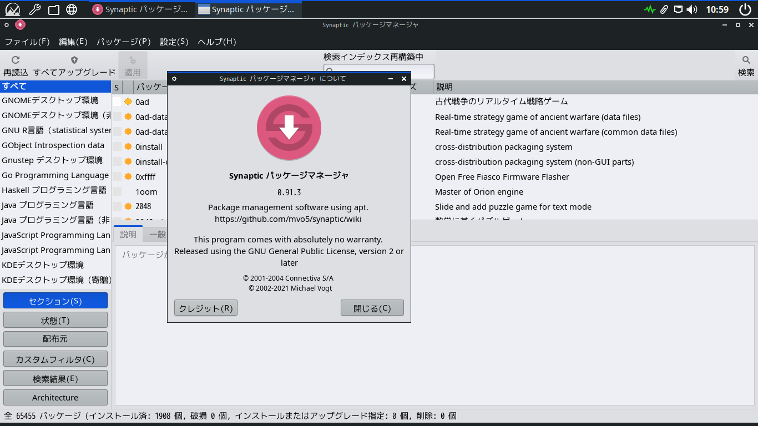
Task: Select the すべて section in the sidebar
Action: point(55,86)
